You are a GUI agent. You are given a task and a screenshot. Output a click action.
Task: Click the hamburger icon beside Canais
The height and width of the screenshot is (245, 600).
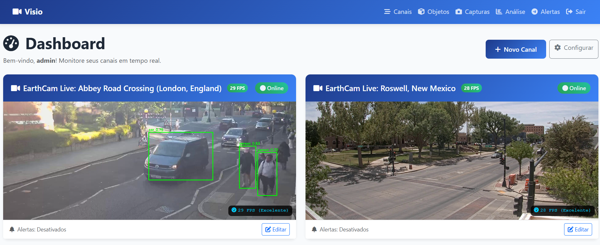tap(387, 12)
